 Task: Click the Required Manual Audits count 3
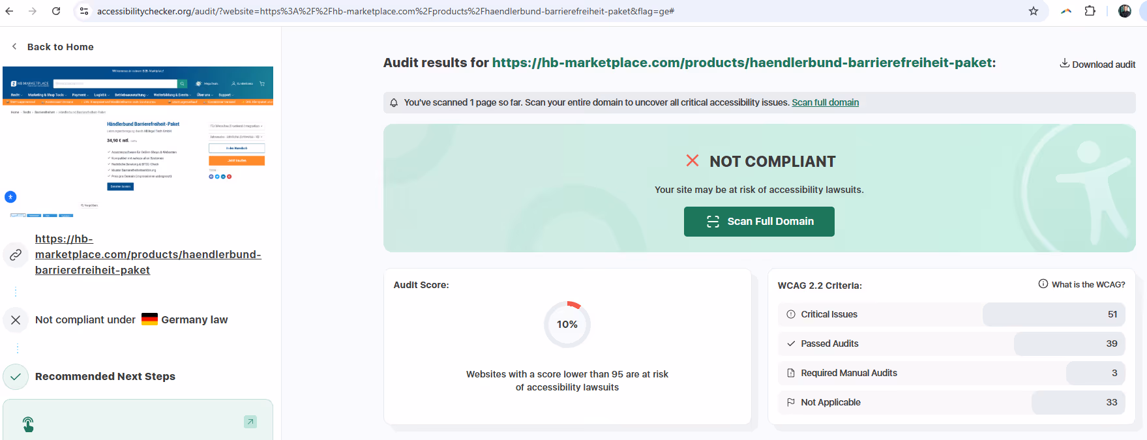[1095, 373]
